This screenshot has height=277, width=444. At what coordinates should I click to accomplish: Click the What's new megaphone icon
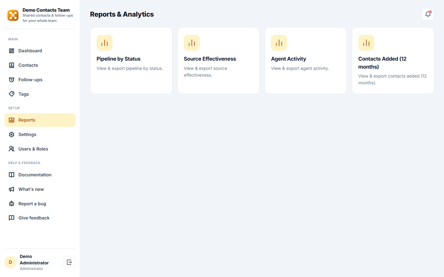(11, 189)
